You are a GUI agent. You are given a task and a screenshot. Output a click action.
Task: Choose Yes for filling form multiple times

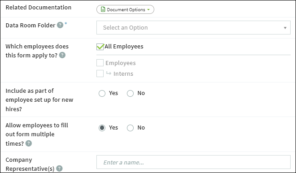pyautogui.click(x=102, y=128)
